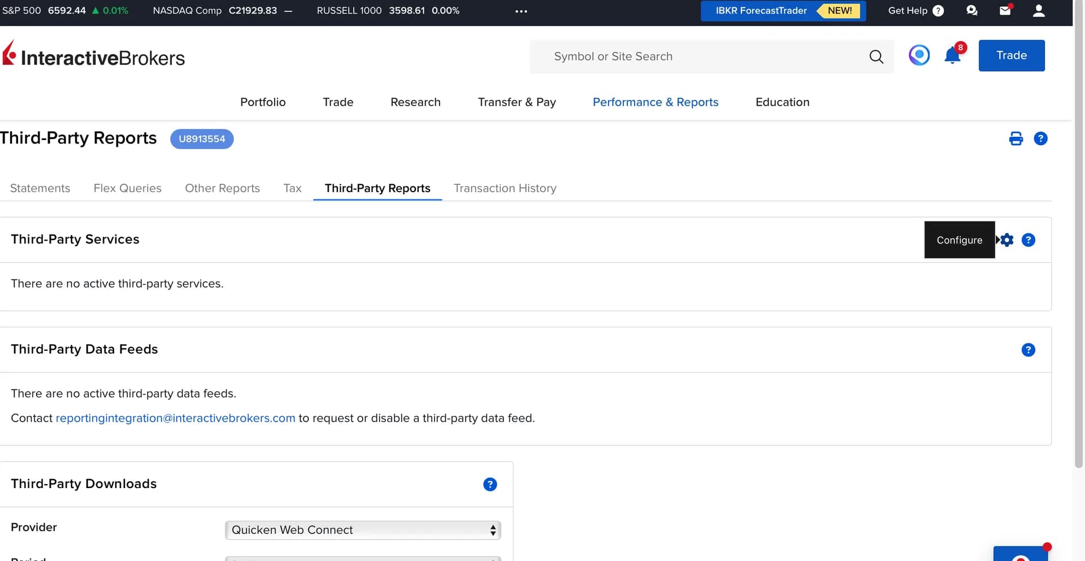Screen dimensions: 1085x561
Task: Switch to the Statements tab
Action: [40, 188]
